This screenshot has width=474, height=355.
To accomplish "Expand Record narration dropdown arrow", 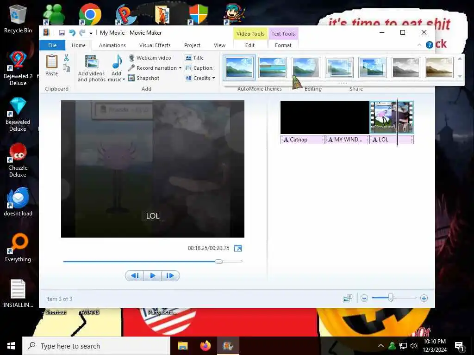I will coord(180,68).
